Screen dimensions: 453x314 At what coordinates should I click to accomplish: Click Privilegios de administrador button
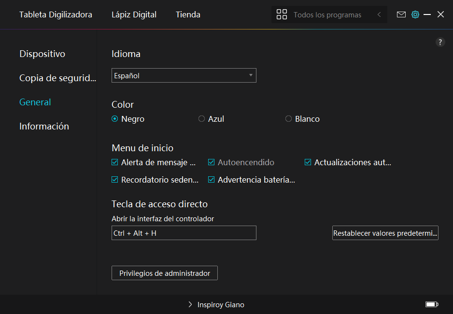[165, 273]
